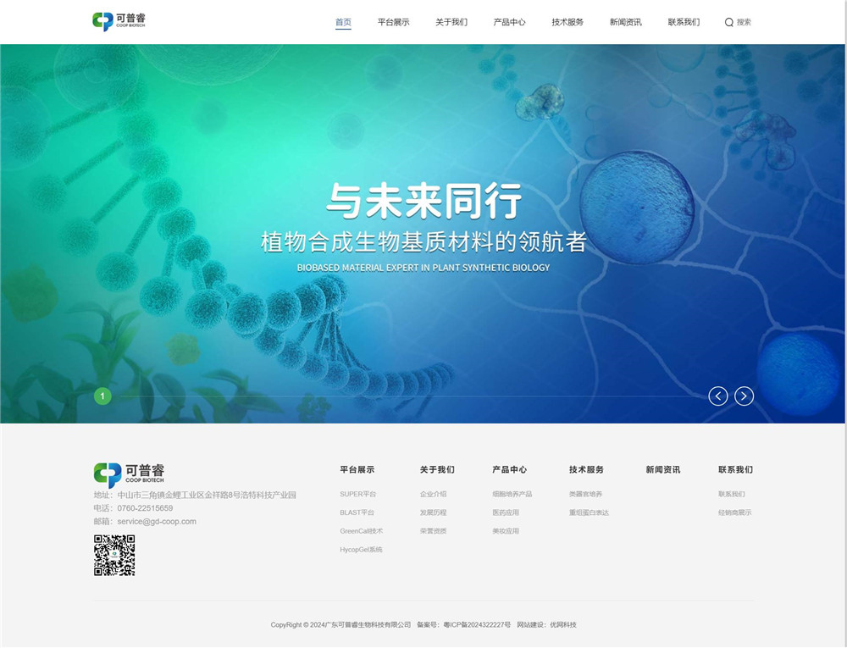Go to previous banner slide arrow
Screen dimensions: 847x648
click(718, 396)
